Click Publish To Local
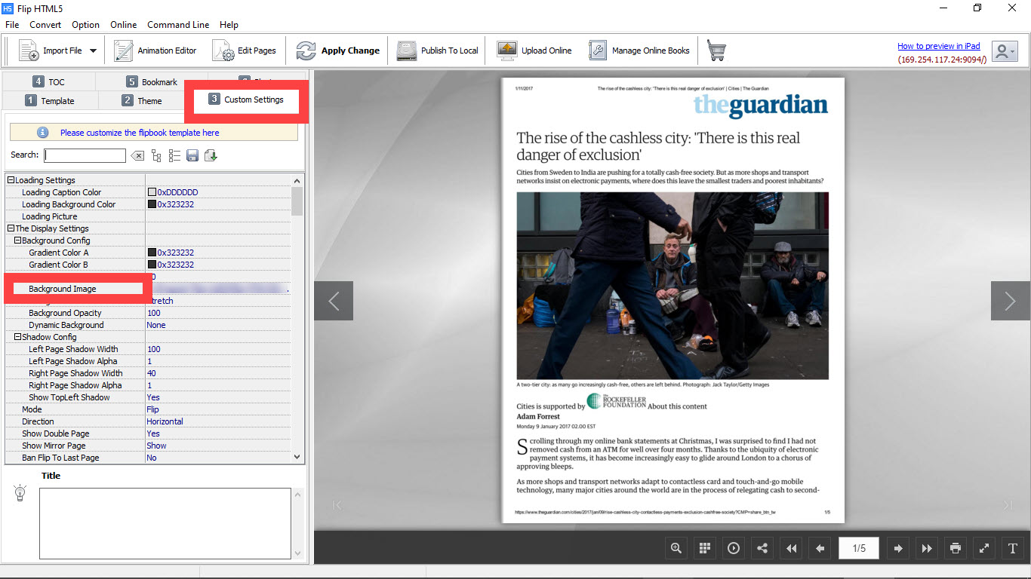1031x579 pixels. click(x=438, y=51)
